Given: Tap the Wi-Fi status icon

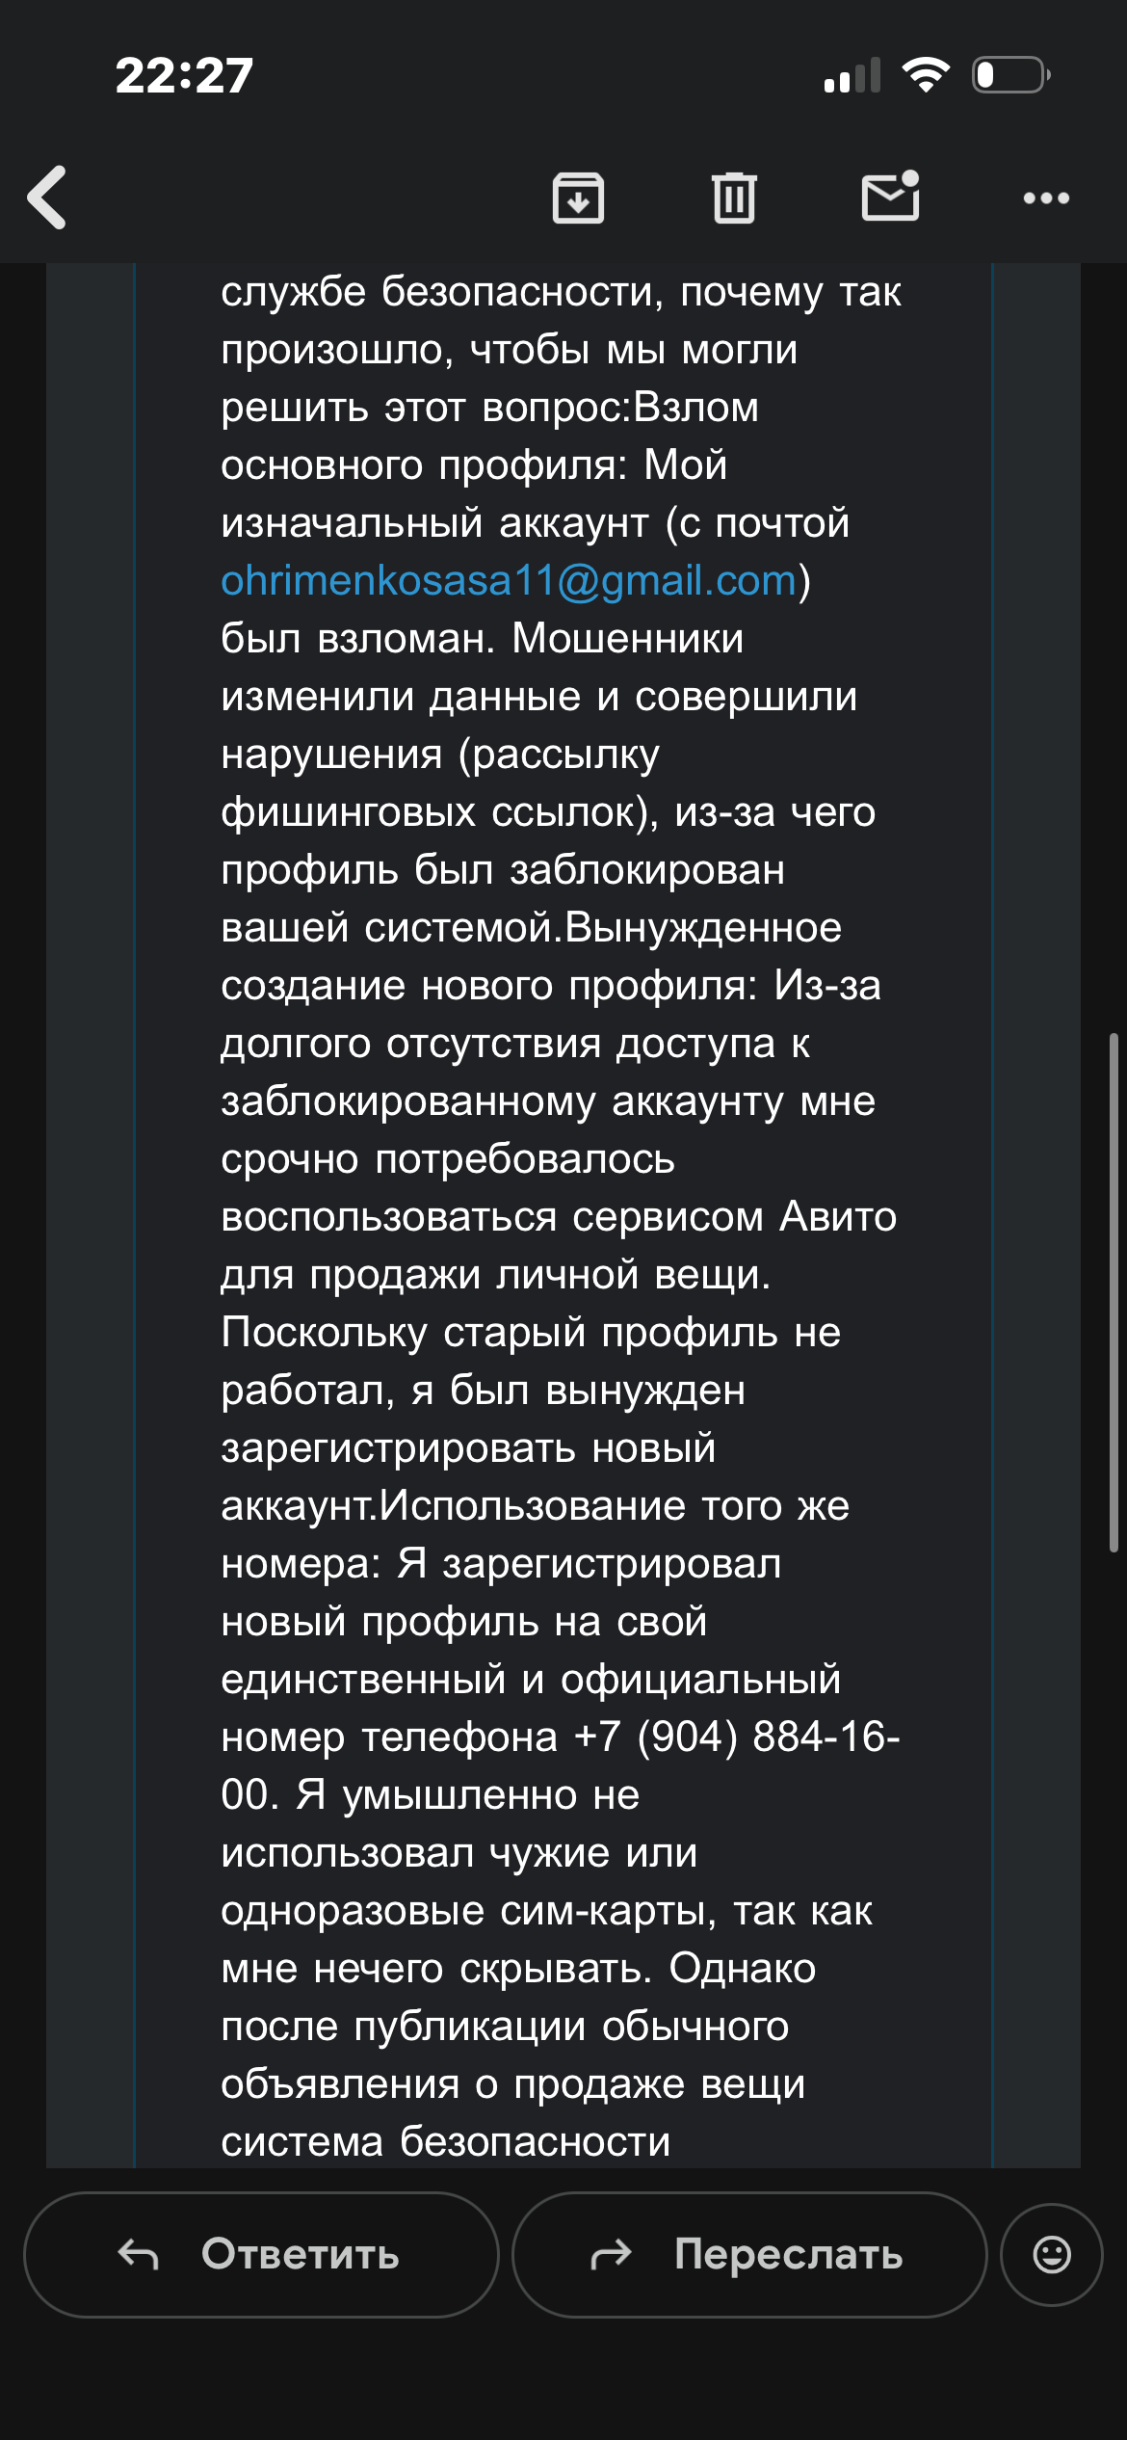Looking at the screenshot, I should [x=926, y=75].
